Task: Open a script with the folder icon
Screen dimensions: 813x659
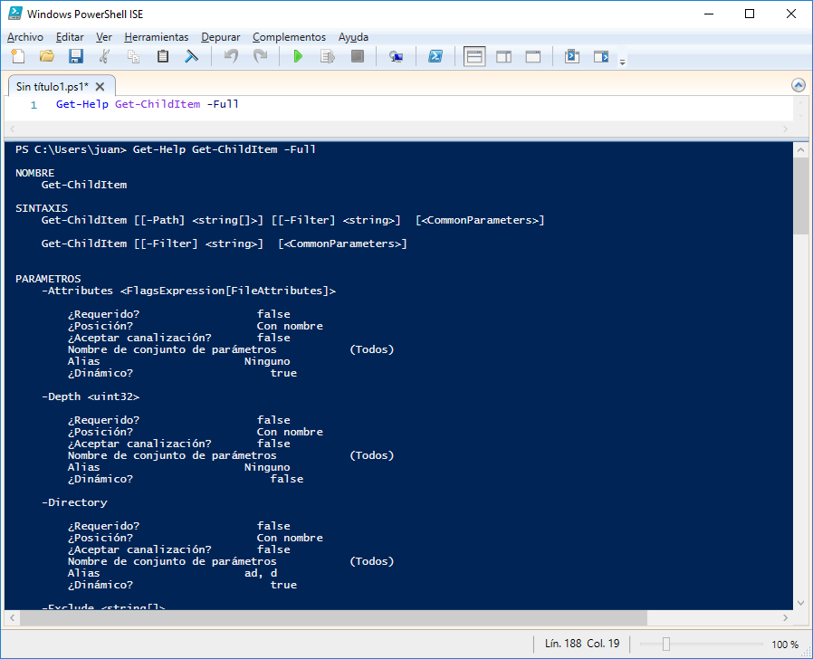Action: [47, 56]
